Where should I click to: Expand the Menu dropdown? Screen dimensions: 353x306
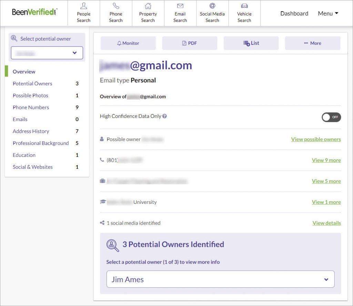(x=328, y=13)
